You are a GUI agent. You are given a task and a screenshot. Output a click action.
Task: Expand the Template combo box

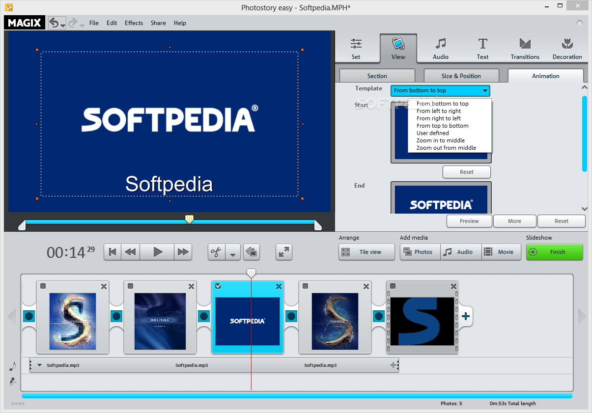(440, 90)
